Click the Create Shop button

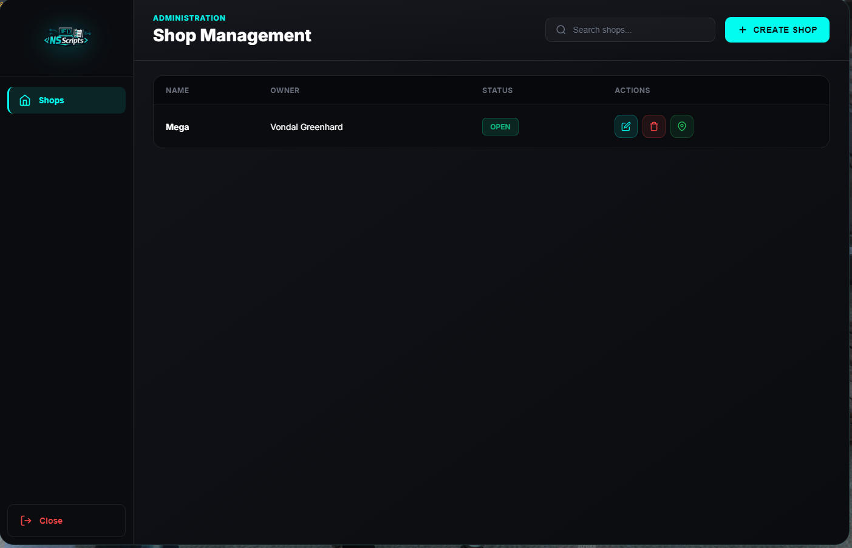click(x=777, y=30)
